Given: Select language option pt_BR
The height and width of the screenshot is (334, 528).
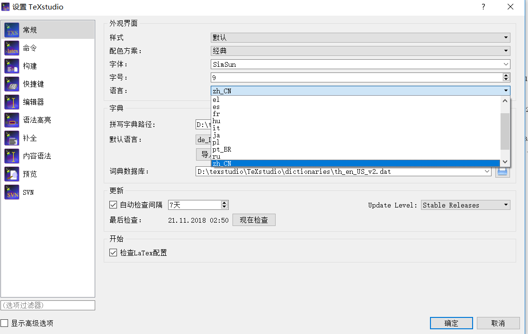Looking at the screenshot, I should click(356, 149).
